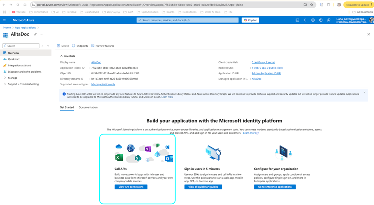Click the Copilot button
This screenshot has height=205, width=374.
(250, 20)
